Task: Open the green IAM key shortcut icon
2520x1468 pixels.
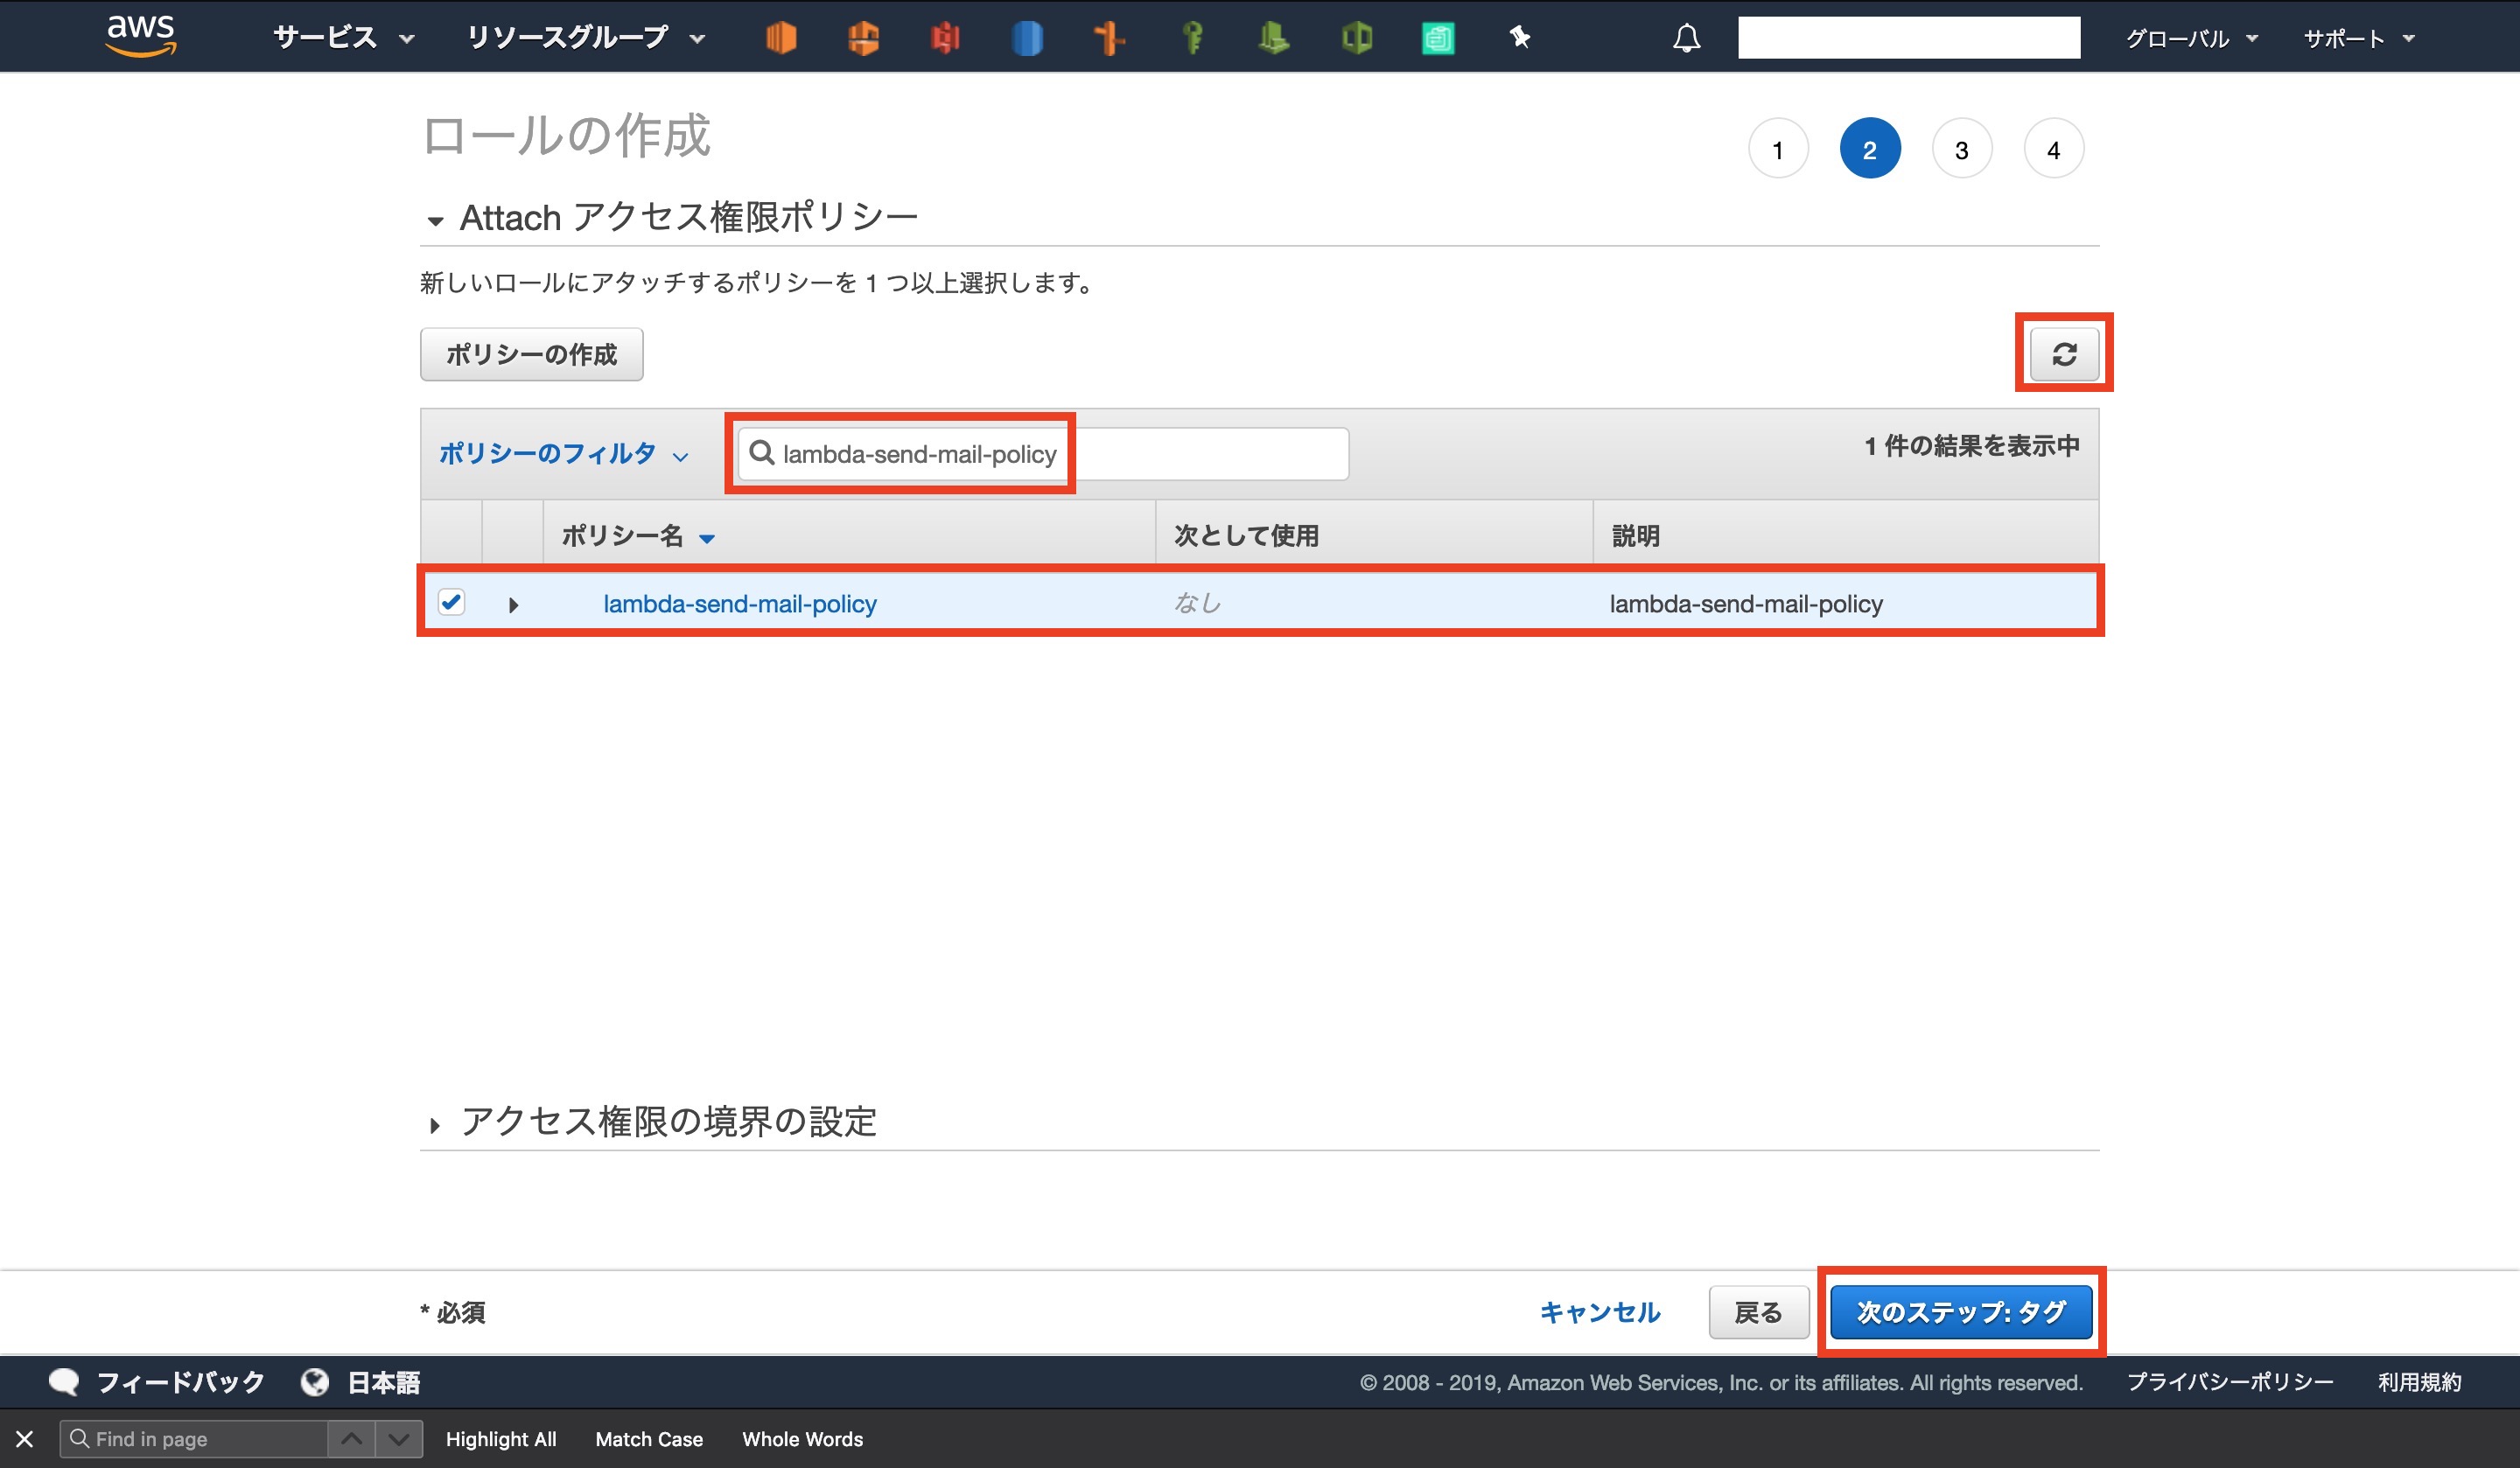Action: point(1192,38)
